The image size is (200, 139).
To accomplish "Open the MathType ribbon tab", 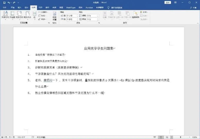I will (71, 7).
